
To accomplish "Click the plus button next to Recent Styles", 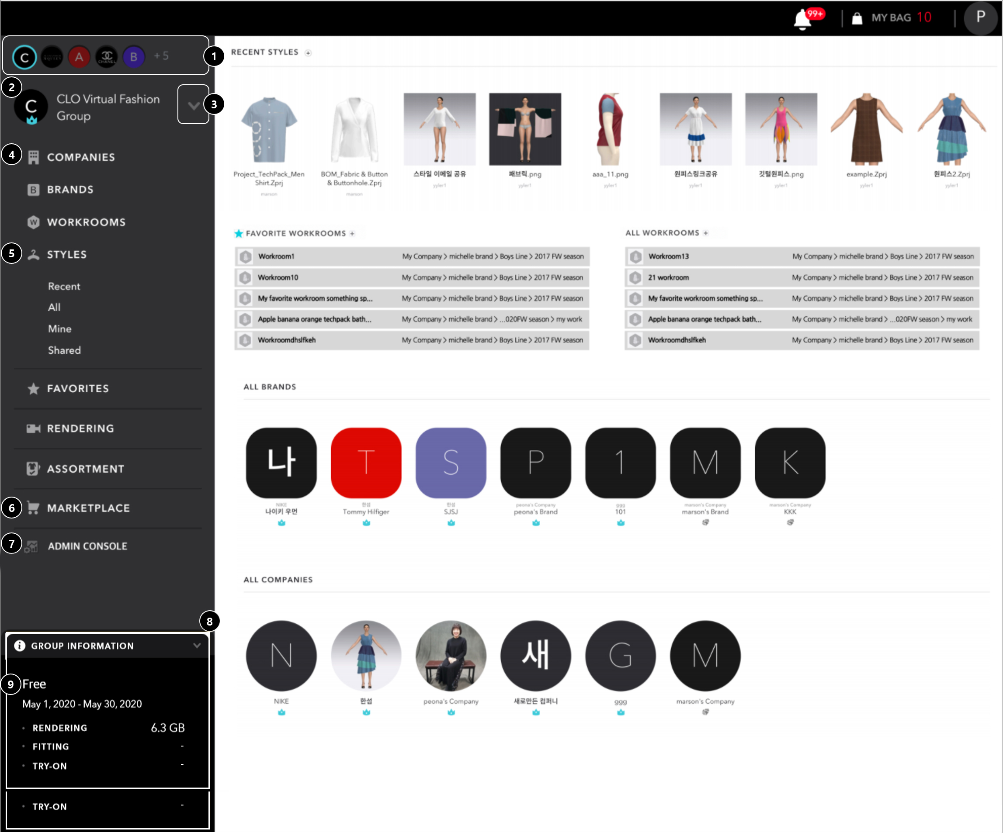I will point(308,52).
